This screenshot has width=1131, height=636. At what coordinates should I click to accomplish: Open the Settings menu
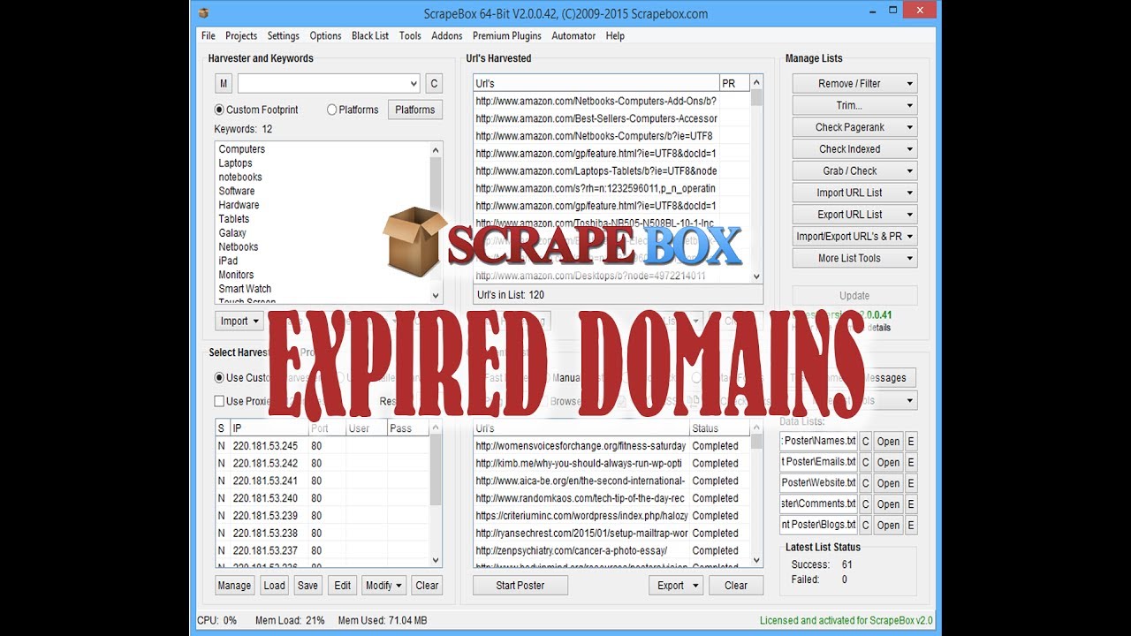click(x=284, y=36)
